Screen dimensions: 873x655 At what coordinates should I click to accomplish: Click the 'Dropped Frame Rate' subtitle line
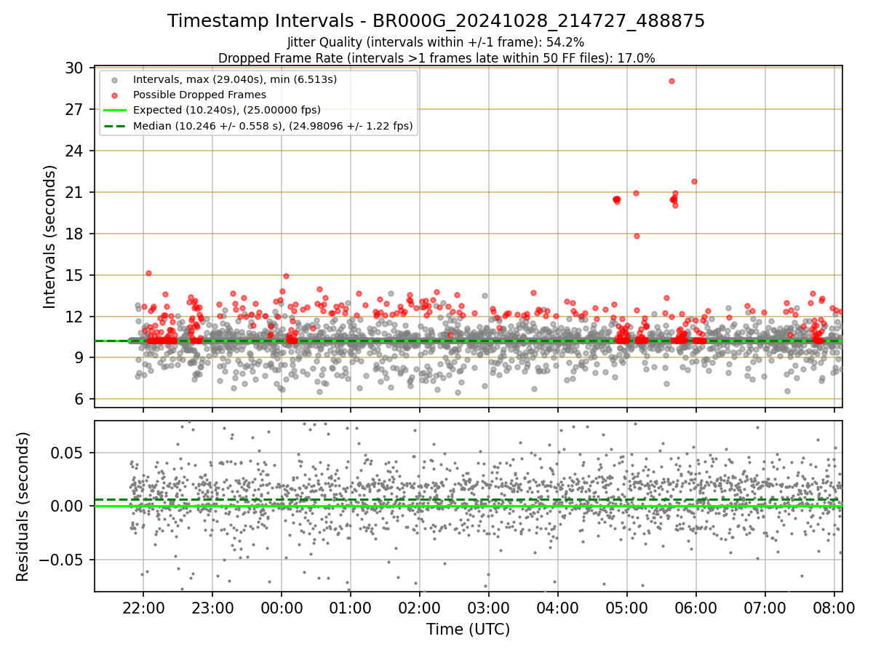(x=436, y=57)
